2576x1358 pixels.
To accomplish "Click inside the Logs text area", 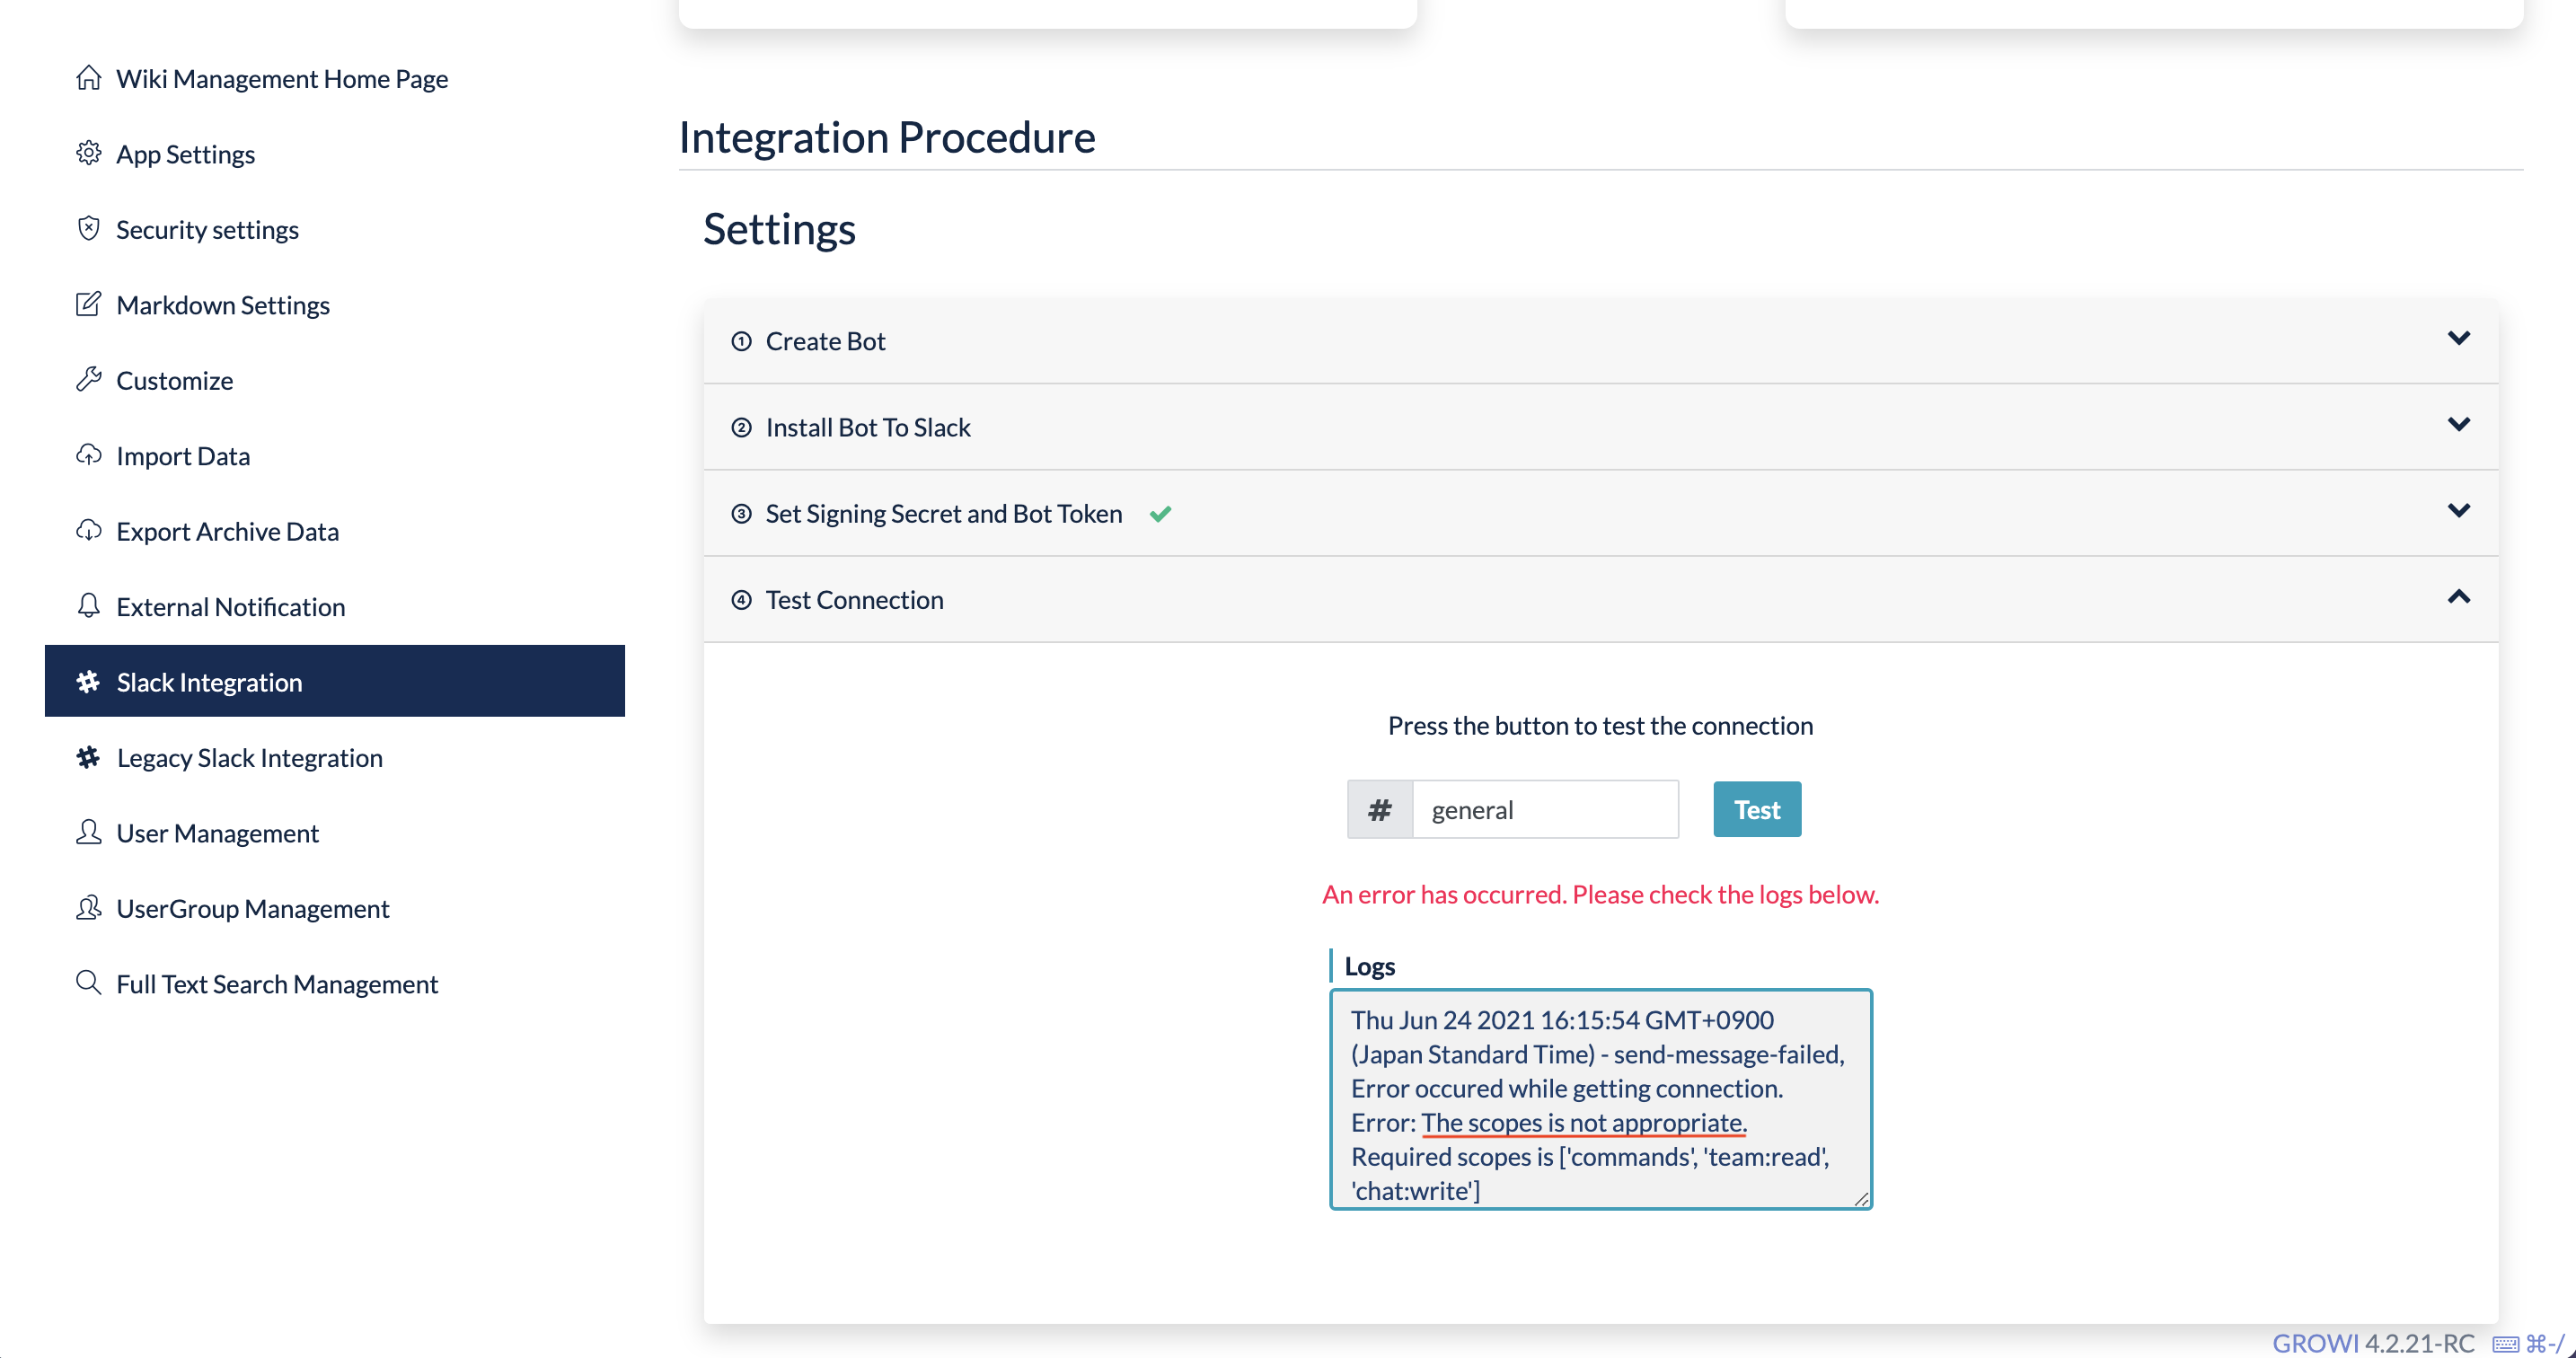I will (1600, 1099).
